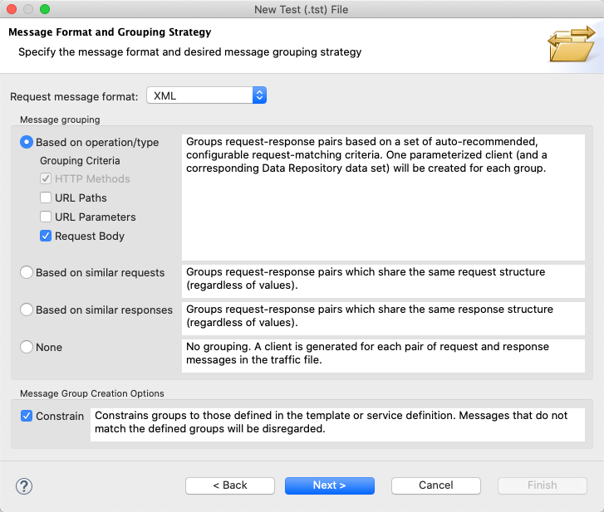Disable the Constrain checkbox
This screenshot has height=512, width=604.
[27, 416]
